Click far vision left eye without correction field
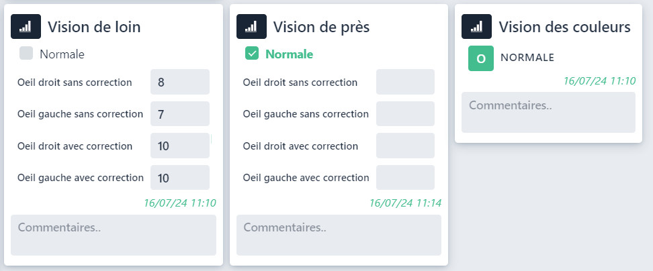The width and height of the screenshot is (653, 271). pyautogui.click(x=180, y=114)
